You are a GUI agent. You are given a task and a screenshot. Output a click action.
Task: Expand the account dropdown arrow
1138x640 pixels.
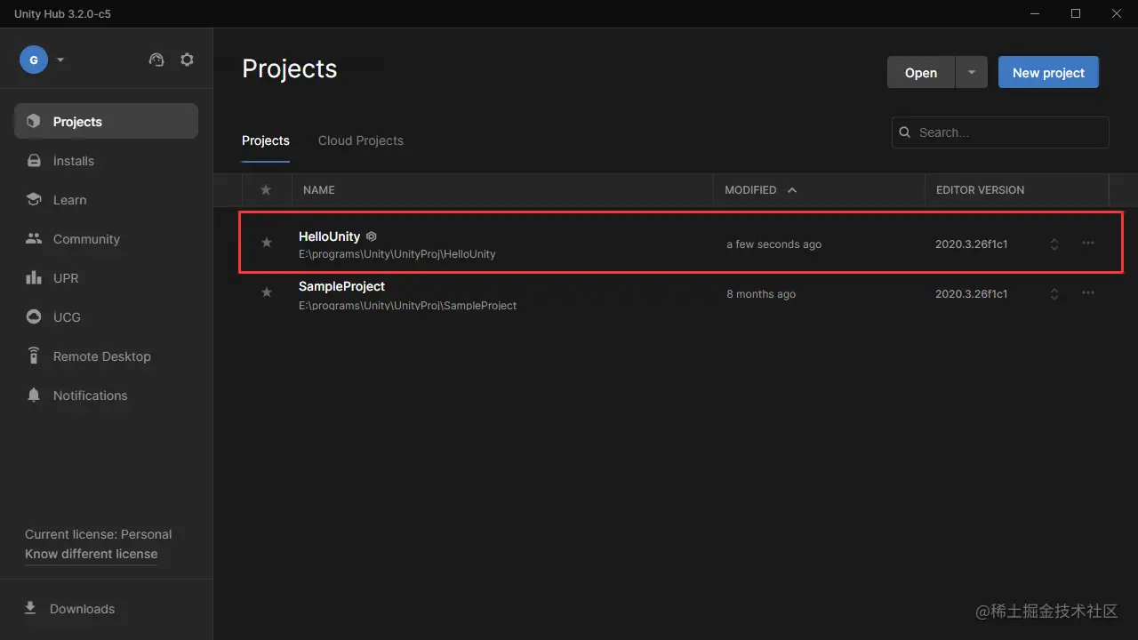[x=60, y=60]
